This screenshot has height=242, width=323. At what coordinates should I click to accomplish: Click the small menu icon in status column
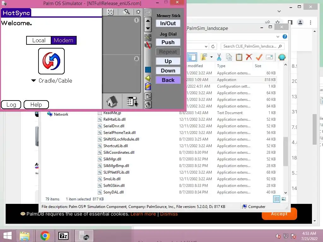point(148,96)
